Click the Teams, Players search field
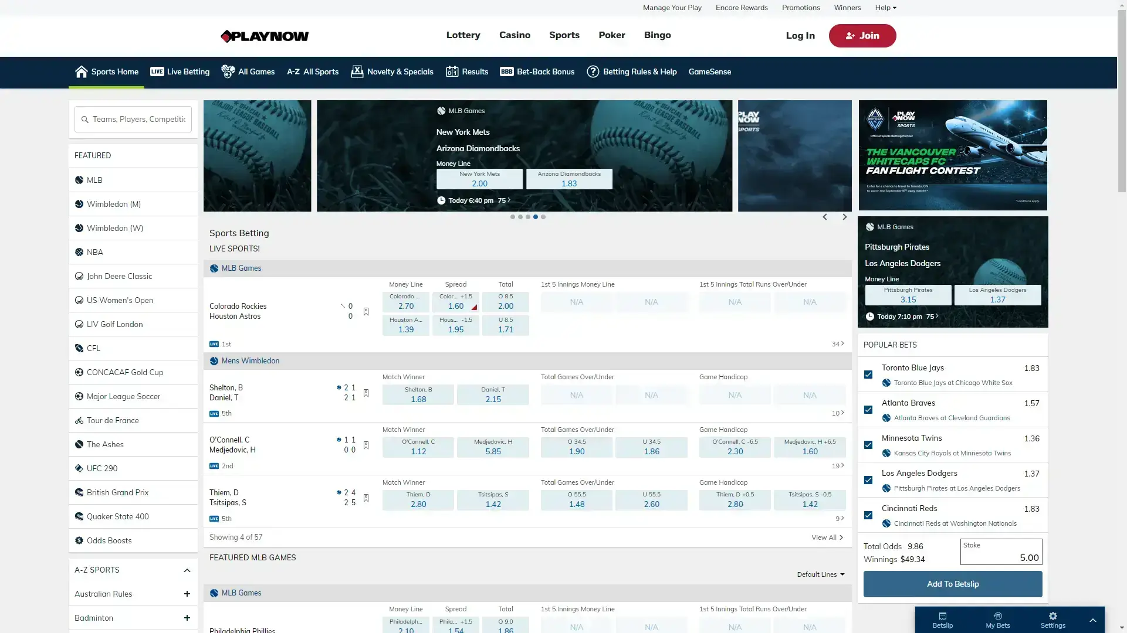The image size is (1127, 633). [133, 120]
